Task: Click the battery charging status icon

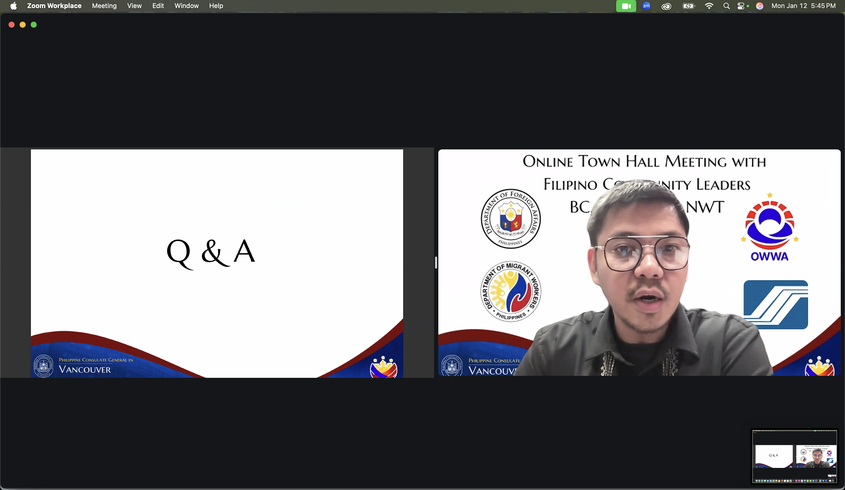Action: (688, 6)
